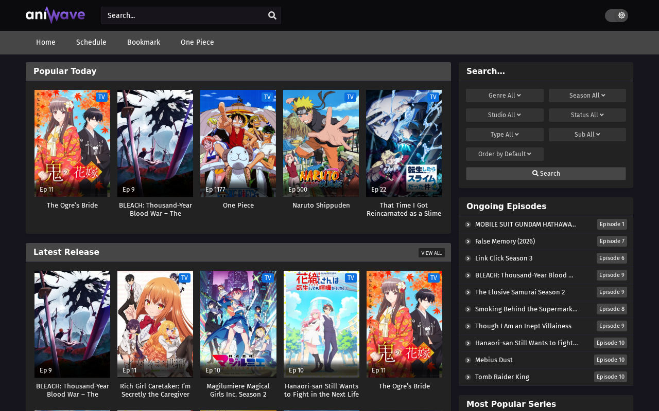Go to the Bookmark page
The image size is (659, 411).
(144, 43)
